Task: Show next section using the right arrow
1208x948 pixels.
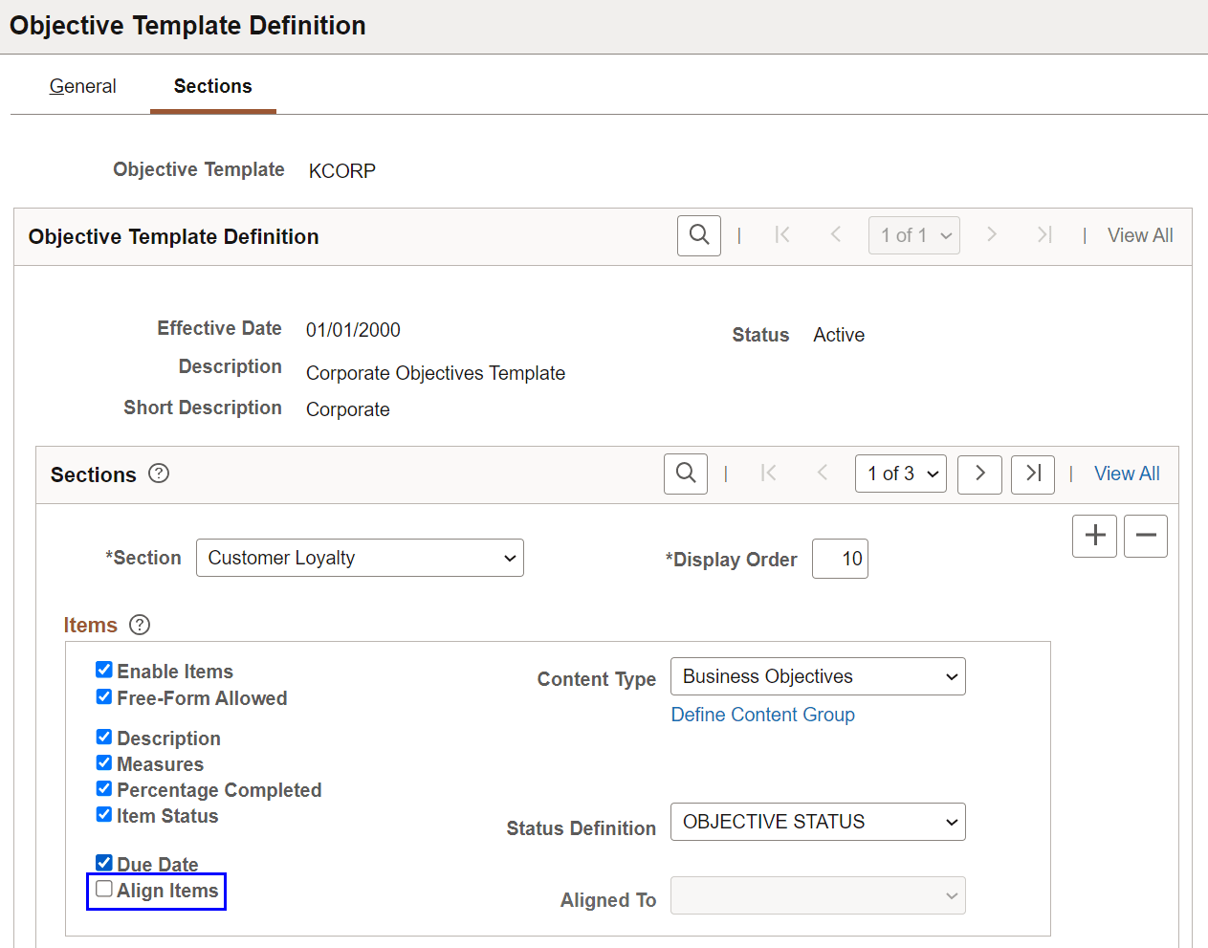Action: coord(978,474)
